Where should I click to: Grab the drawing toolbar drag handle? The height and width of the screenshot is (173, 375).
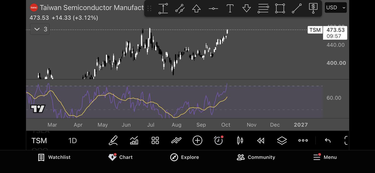point(149,8)
